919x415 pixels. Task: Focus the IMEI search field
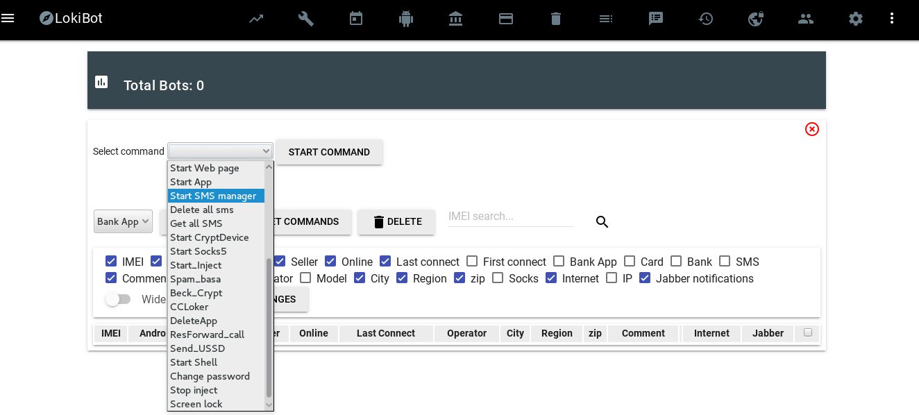pos(511,217)
